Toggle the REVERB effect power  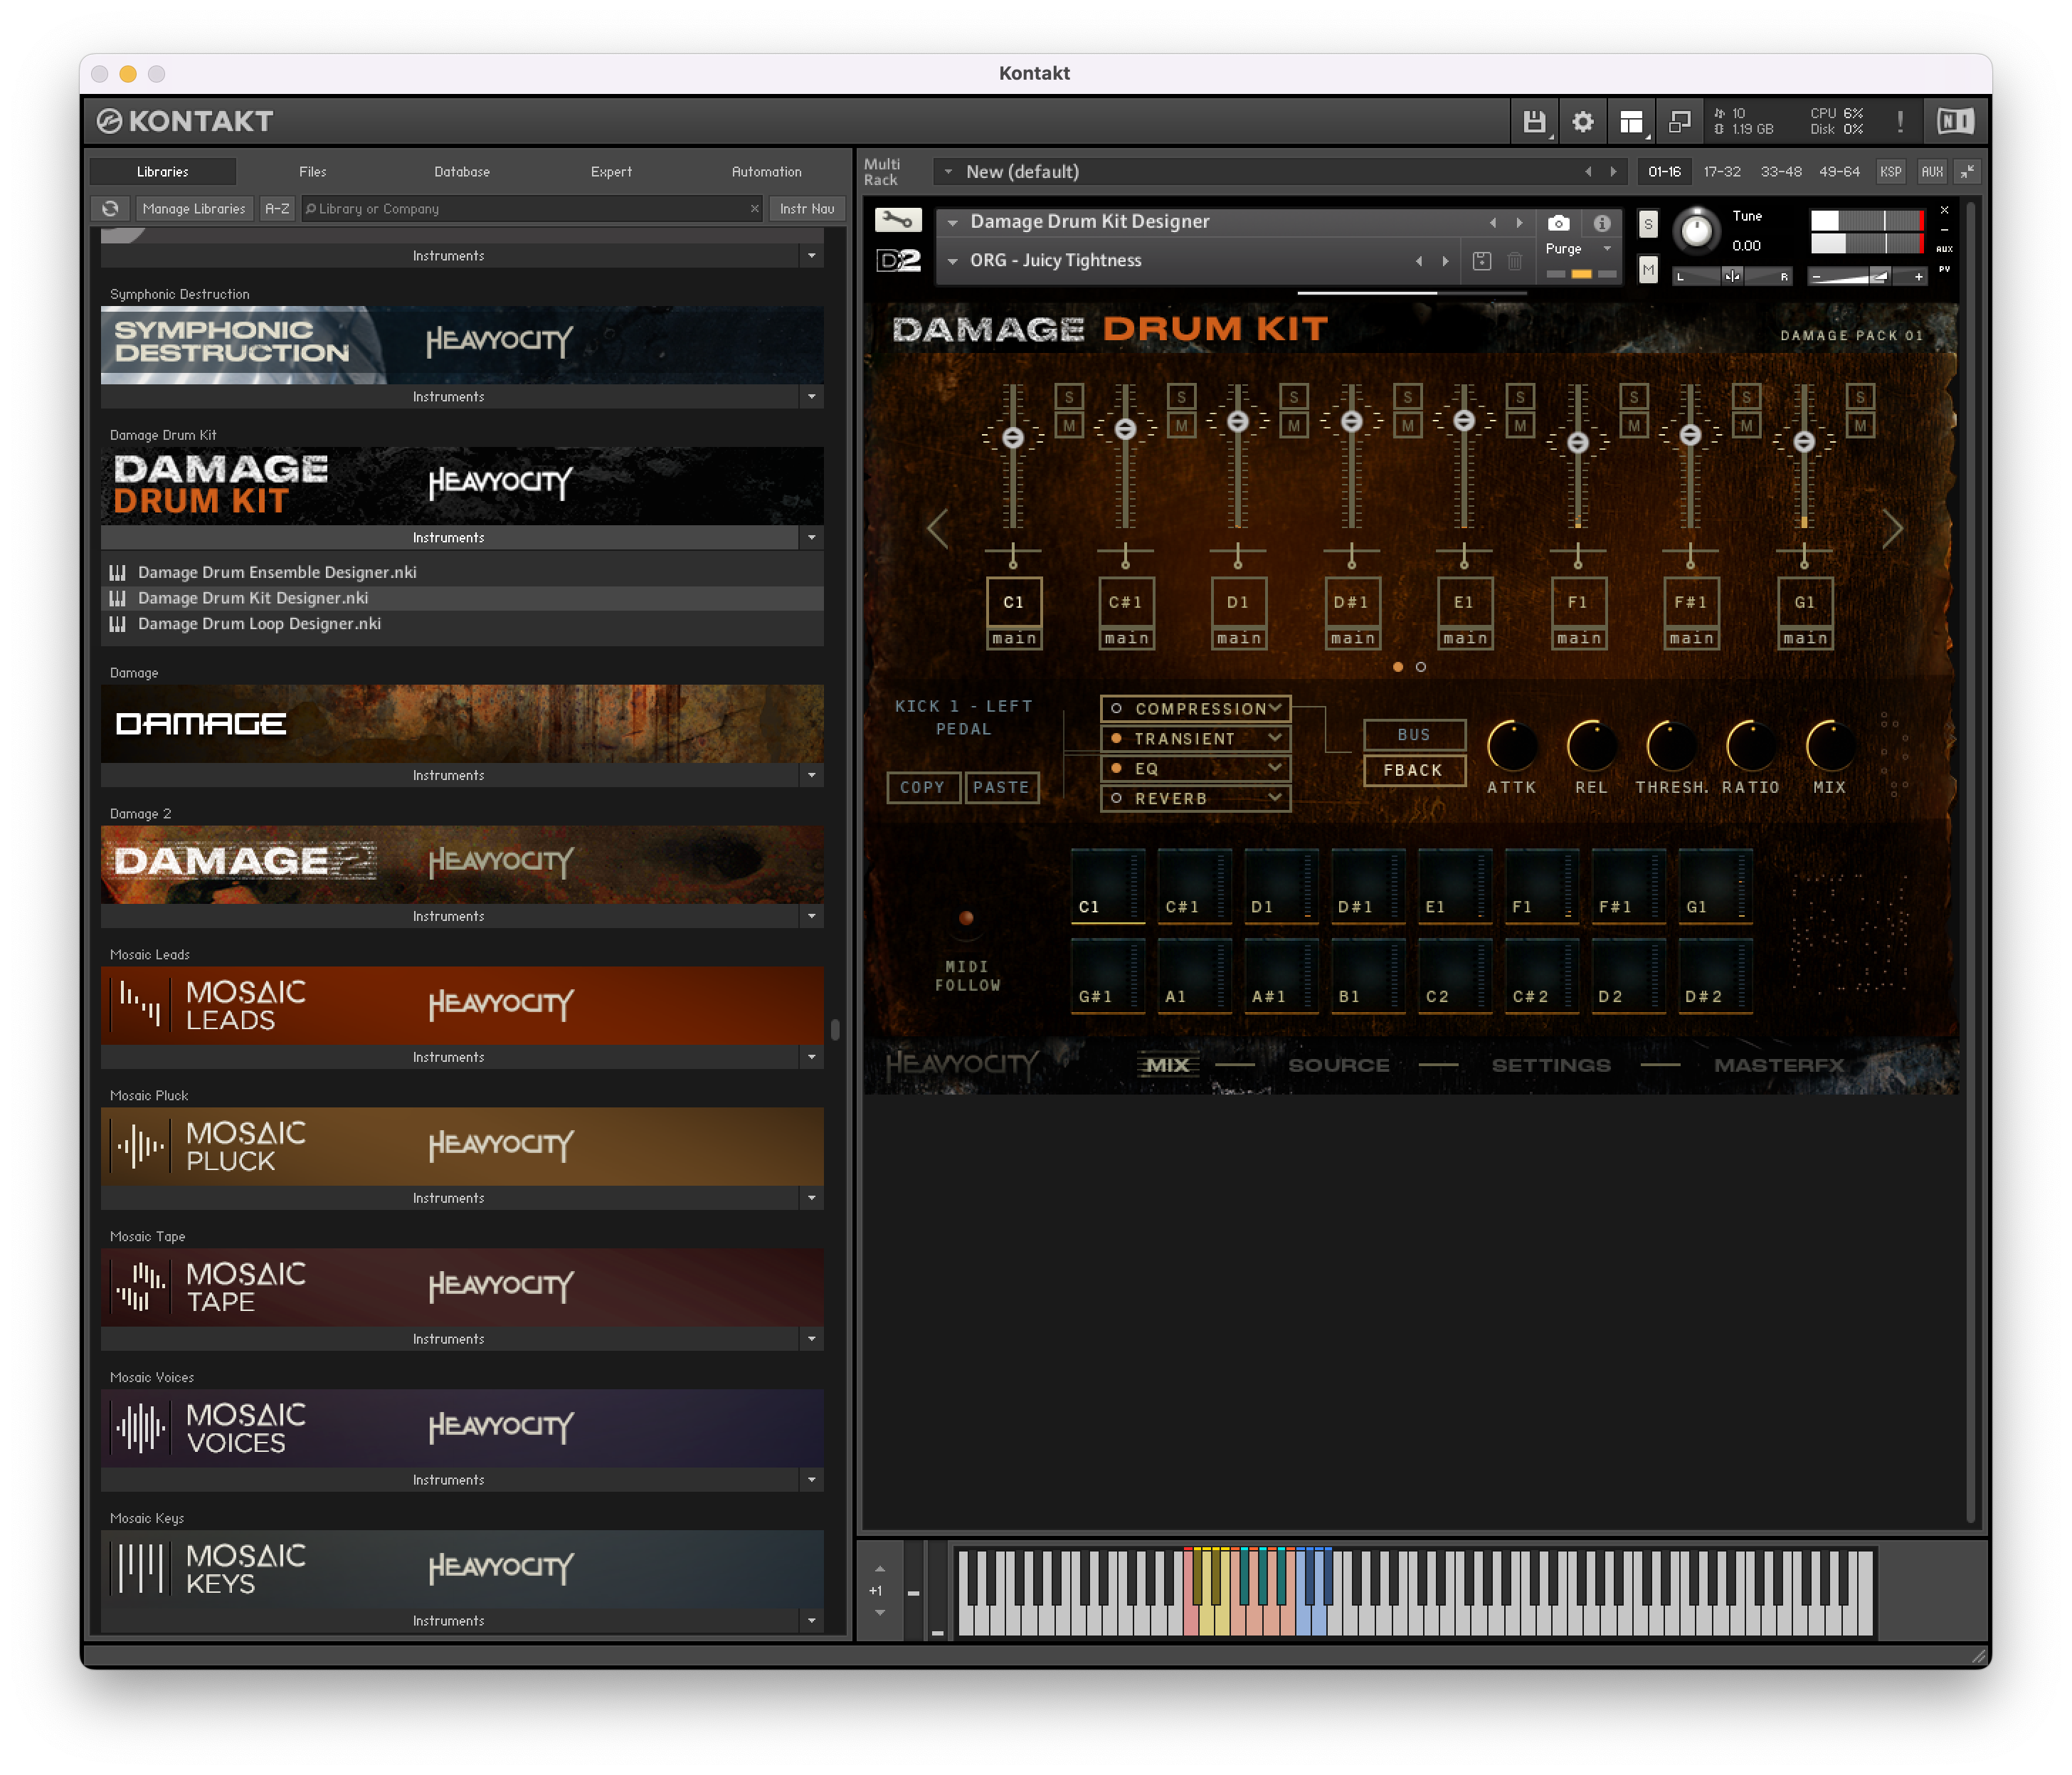click(x=1116, y=799)
